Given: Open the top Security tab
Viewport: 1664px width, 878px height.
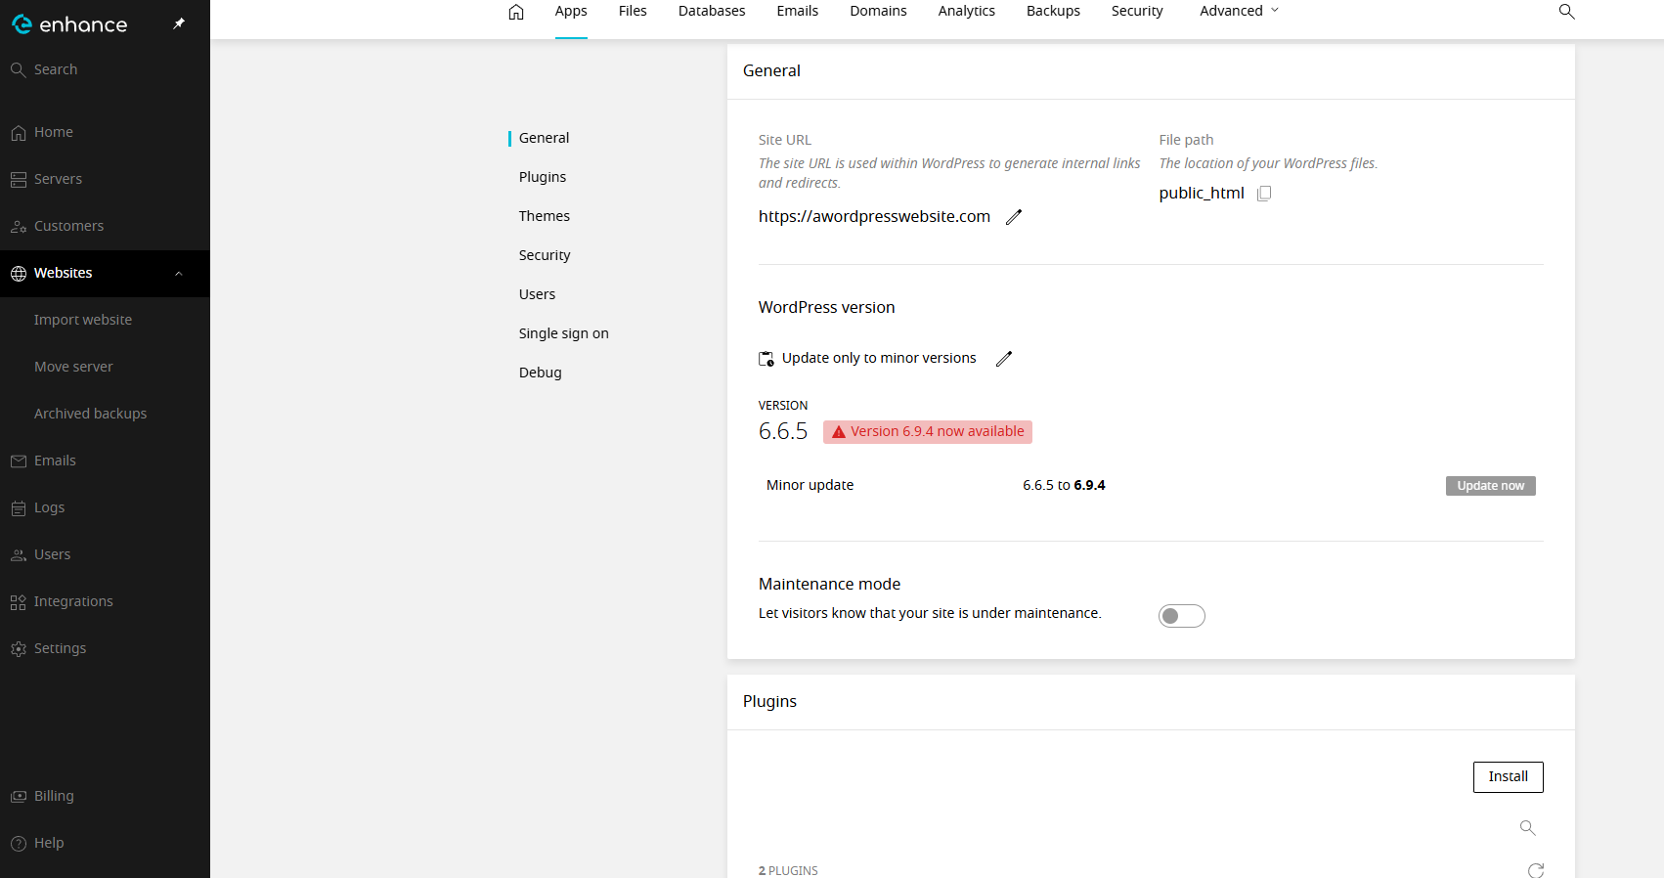Looking at the screenshot, I should (1137, 11).
